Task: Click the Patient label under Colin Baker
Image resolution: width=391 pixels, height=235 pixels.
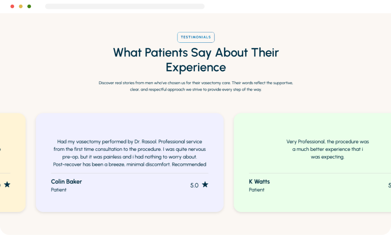Action: click(x=59, y=189)
